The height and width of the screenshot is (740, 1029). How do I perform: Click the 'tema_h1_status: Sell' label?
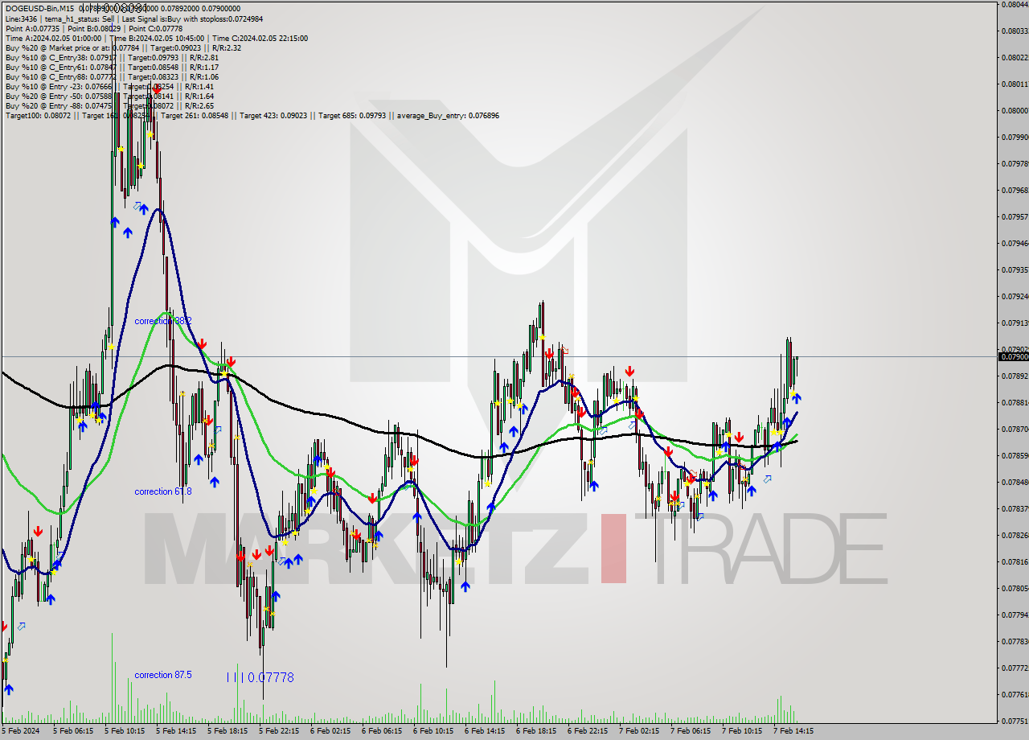pos(79,18)
